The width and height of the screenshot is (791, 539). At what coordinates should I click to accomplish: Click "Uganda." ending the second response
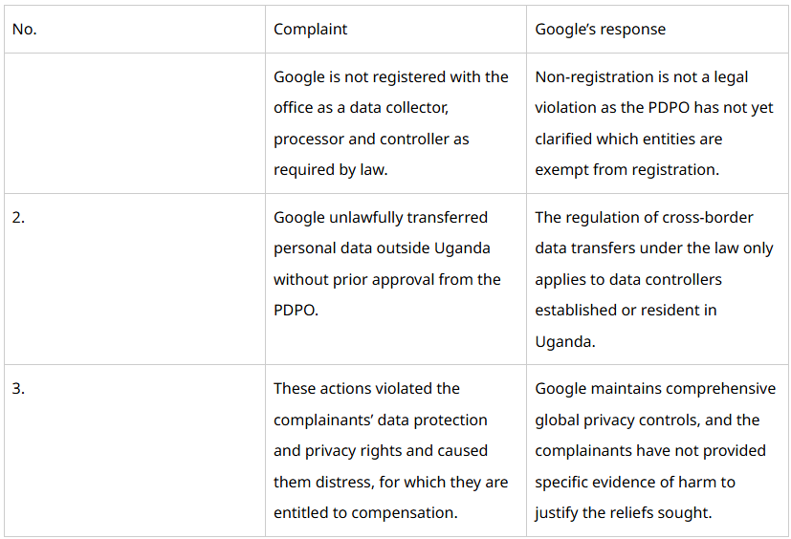click(x=564, y=341)
